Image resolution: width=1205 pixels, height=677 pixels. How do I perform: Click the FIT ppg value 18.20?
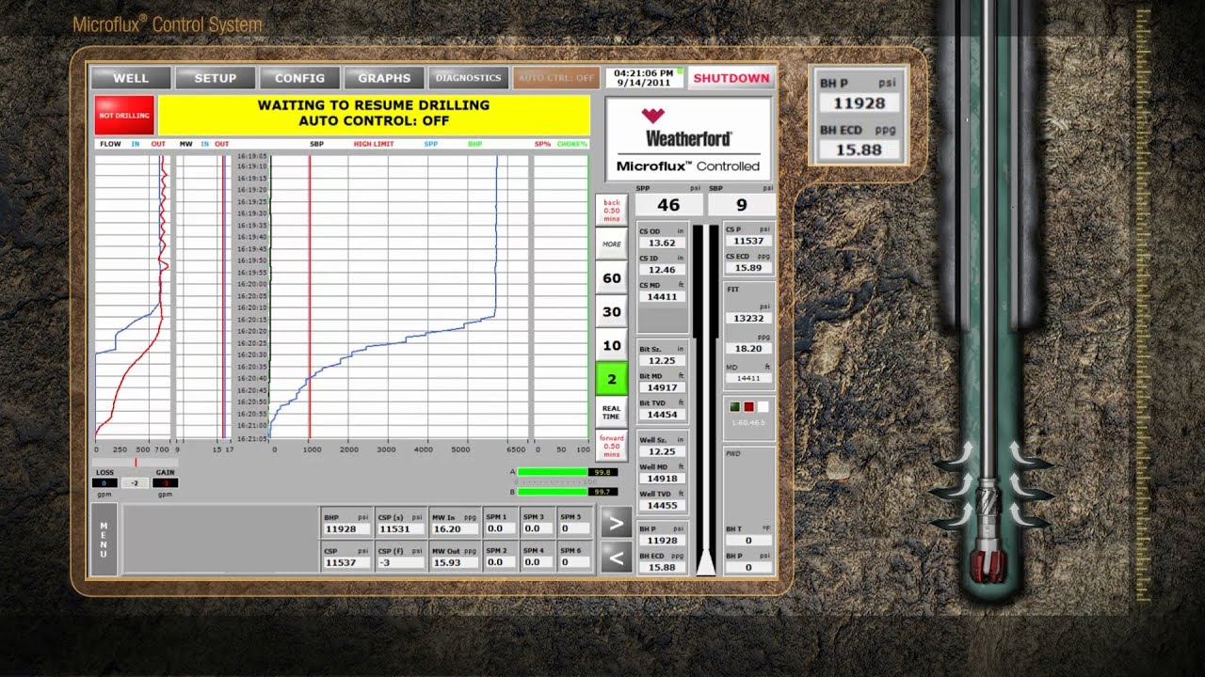pos(748,348)
